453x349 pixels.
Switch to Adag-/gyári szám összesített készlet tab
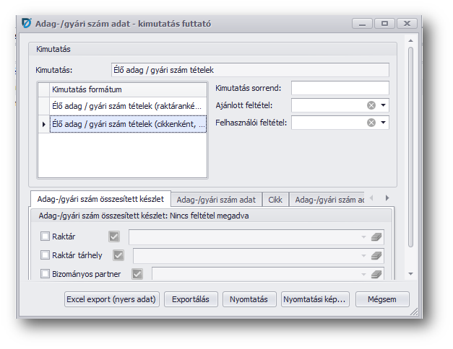tap(100, 199)
